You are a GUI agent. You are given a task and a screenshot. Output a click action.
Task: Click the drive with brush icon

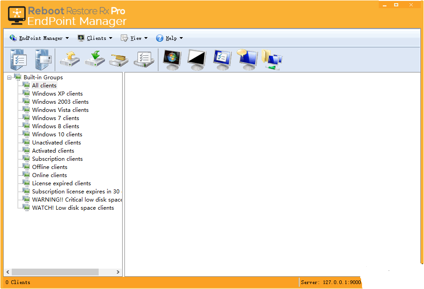point(119,59)
